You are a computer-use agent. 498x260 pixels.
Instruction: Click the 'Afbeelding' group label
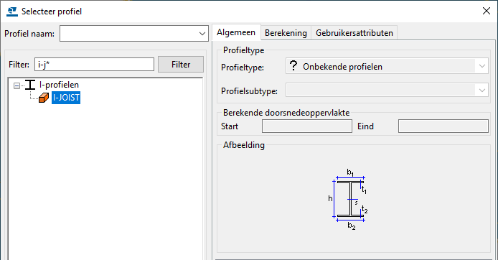(243, 145)
